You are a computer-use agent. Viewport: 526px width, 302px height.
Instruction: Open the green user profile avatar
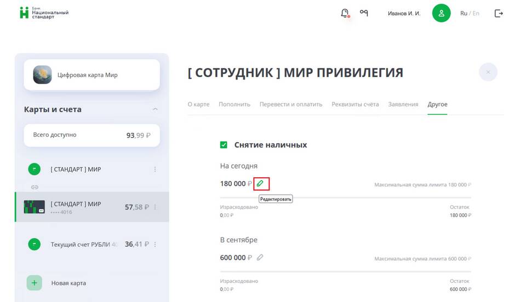point(441,13)
